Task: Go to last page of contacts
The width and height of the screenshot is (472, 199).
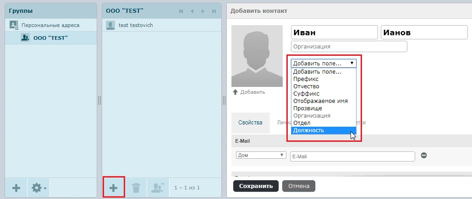Action: [214, 11]
